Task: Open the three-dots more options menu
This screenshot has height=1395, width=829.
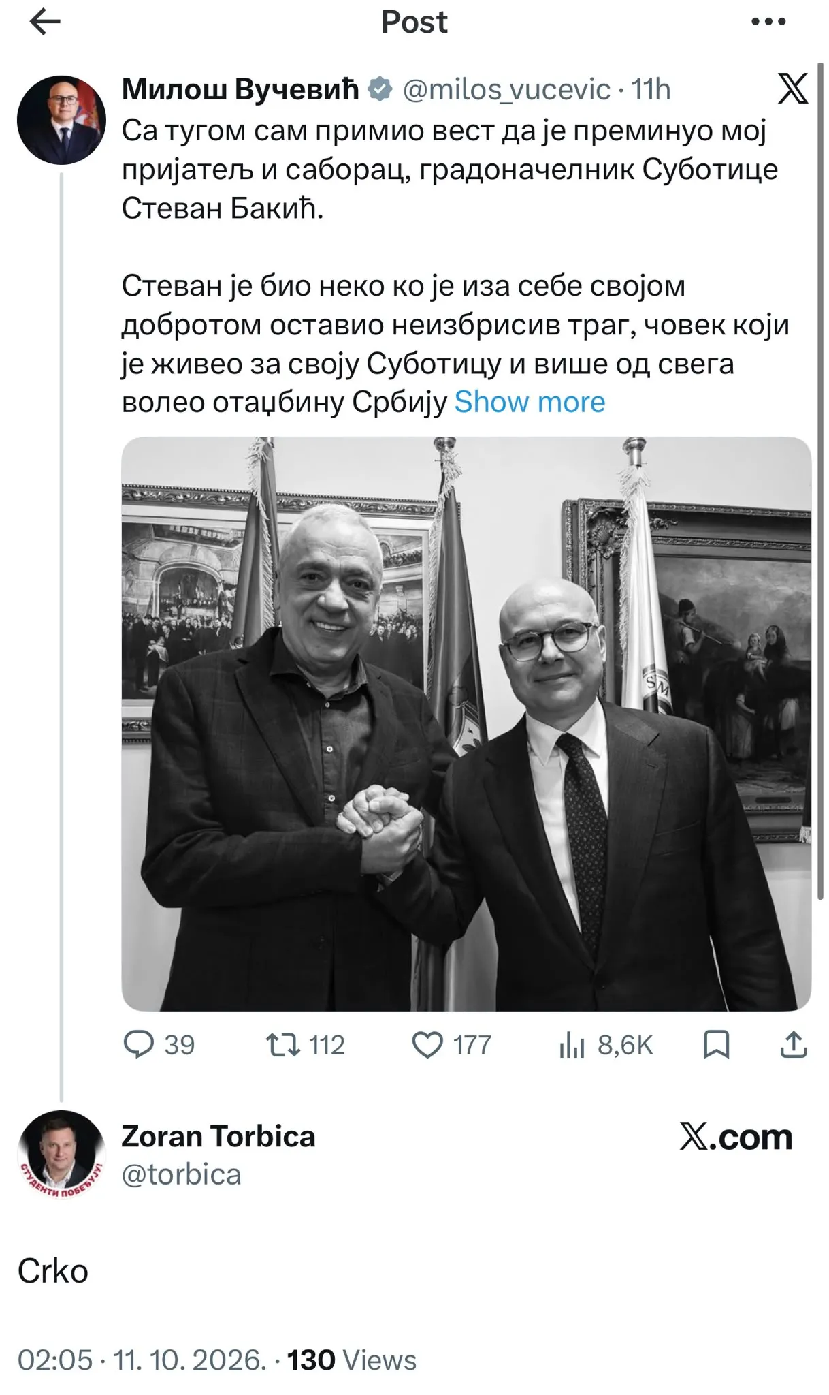Action: coord(768,22)
